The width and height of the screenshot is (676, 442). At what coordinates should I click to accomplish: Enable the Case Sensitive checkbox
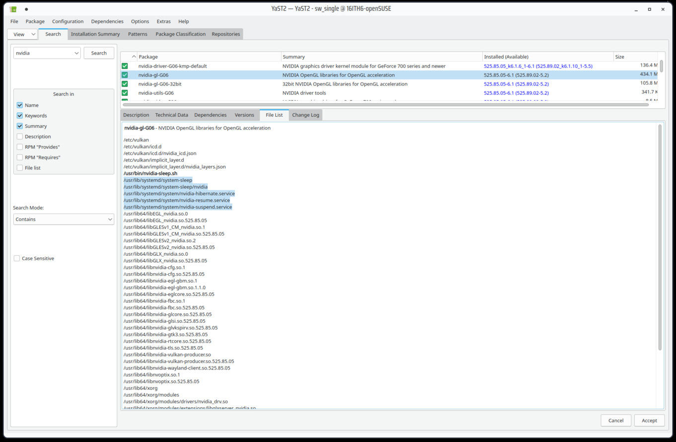[x=17, y=258]
